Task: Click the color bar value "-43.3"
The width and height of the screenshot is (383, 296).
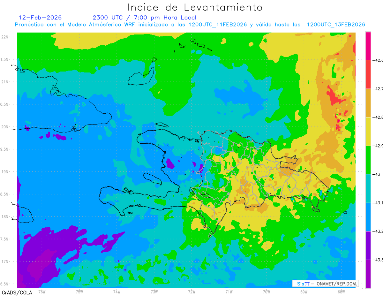Action: click(x=378, y=260)
